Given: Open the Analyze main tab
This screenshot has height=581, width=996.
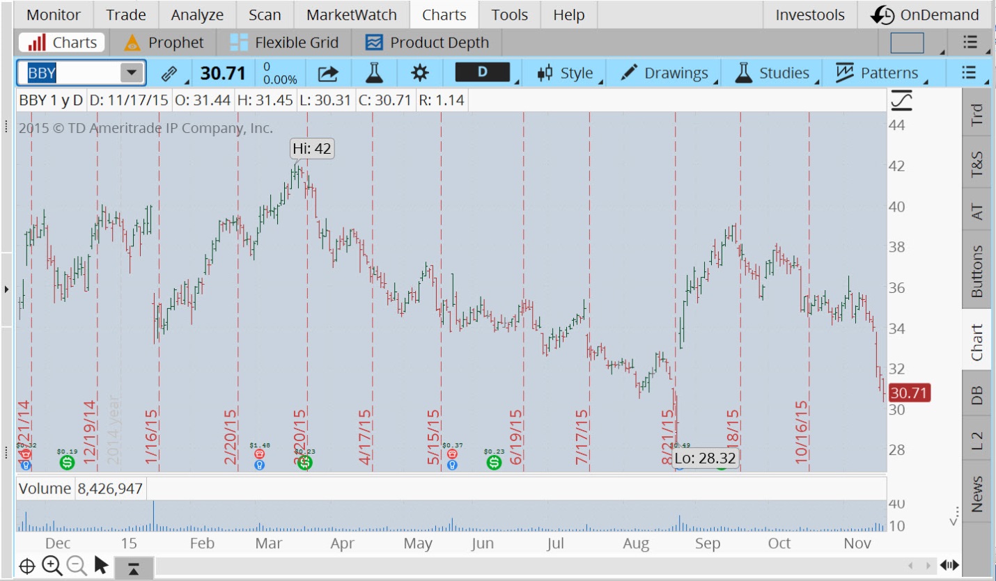Looking at the screenshot, I should click(197, 15).
